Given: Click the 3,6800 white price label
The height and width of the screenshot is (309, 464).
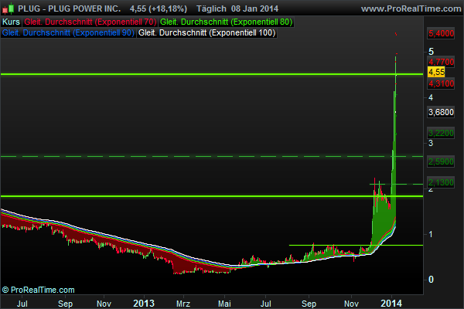Looking at the screenshot, I should click(x=441, y=112).
